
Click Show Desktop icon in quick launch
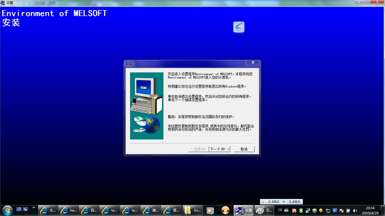coord(19,209)
